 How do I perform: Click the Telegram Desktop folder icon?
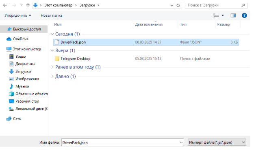tap(57, 59)
